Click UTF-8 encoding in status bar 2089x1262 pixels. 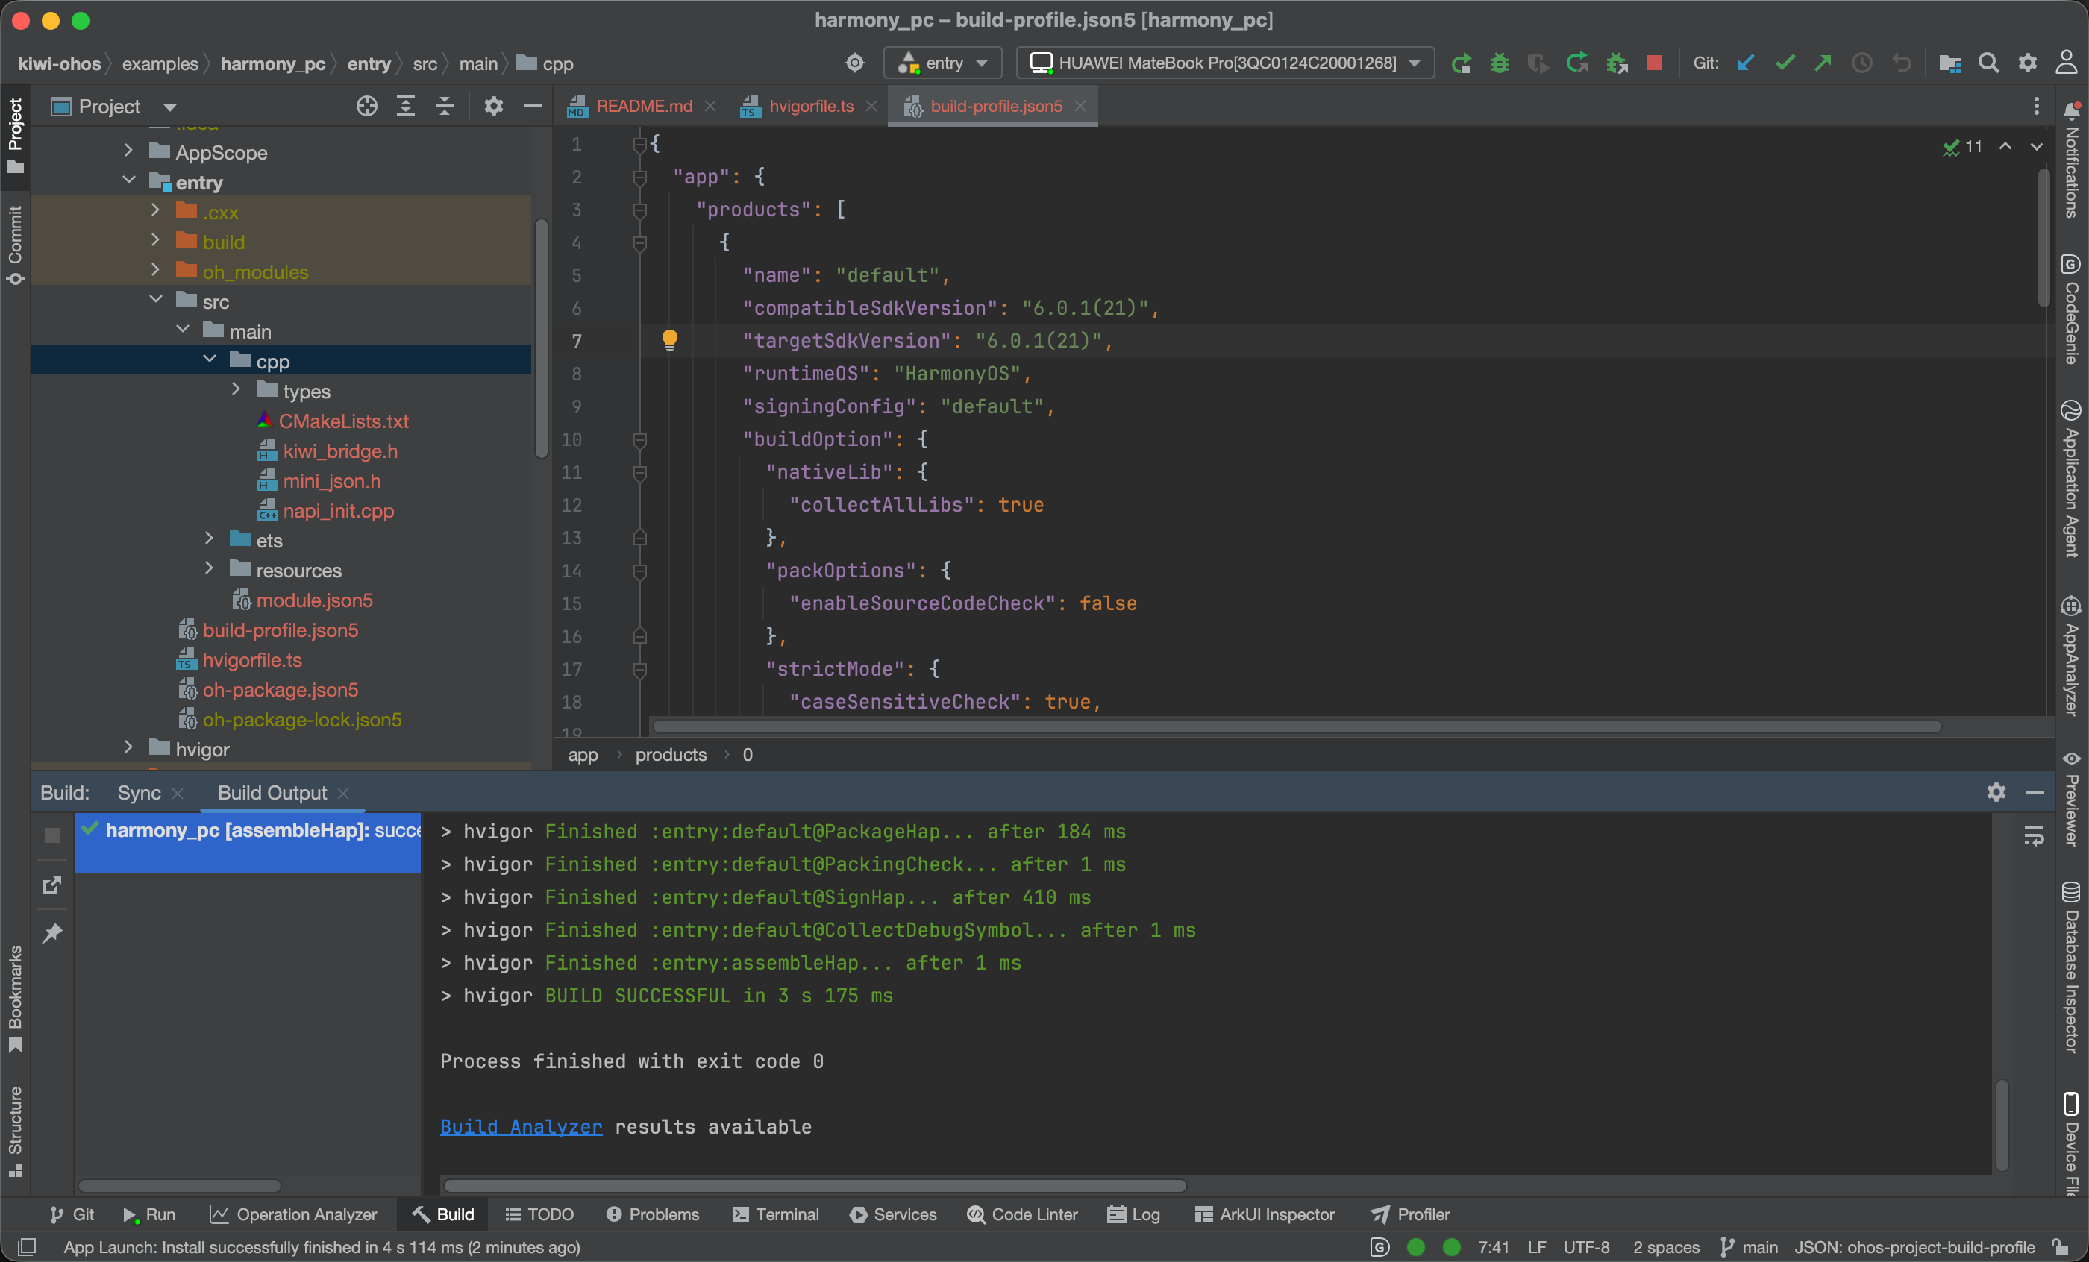[x=1585, y=1247]
